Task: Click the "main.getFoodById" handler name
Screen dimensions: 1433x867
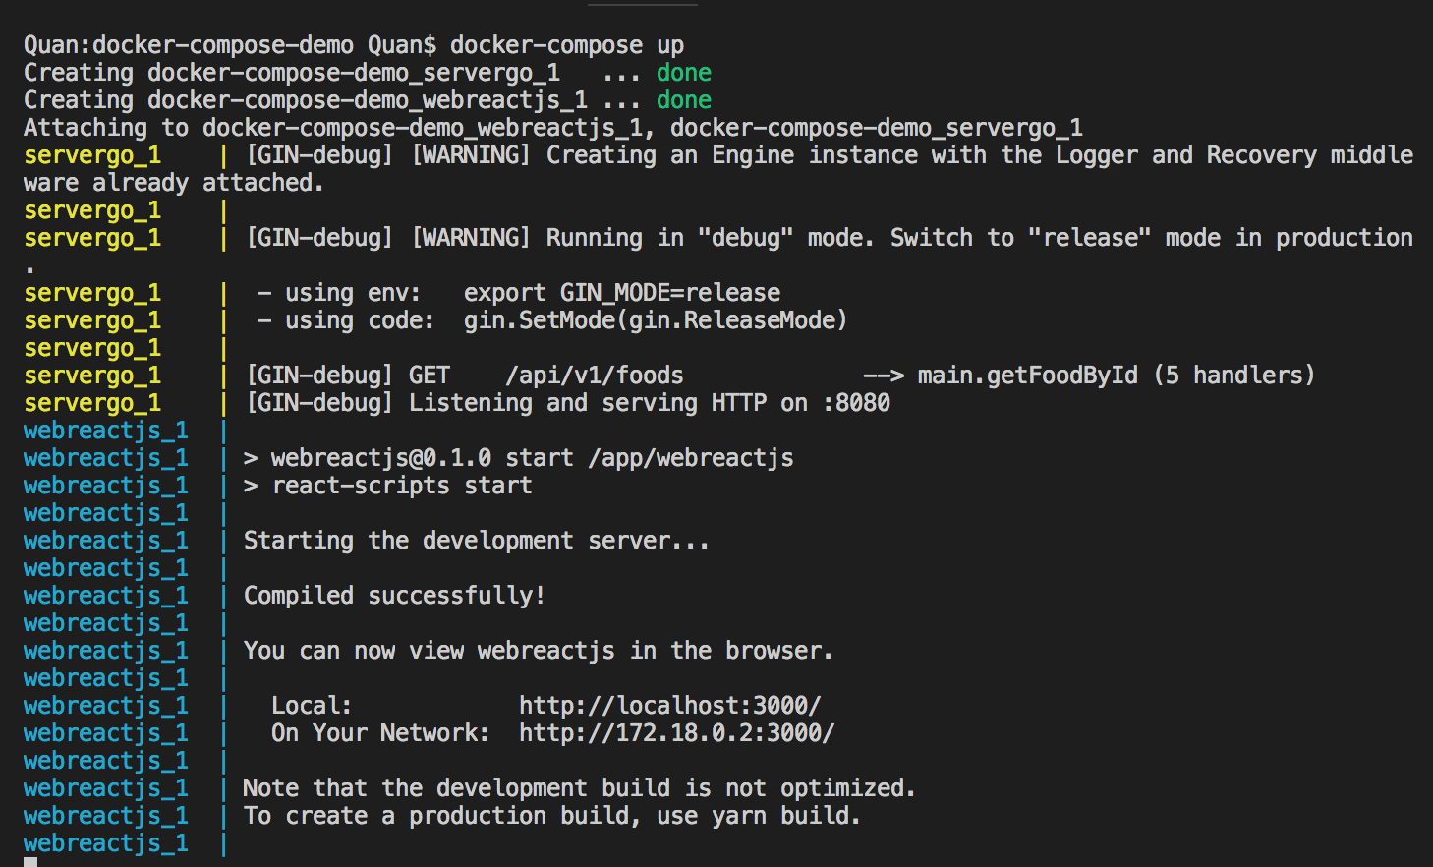Action: [1027, 376]
